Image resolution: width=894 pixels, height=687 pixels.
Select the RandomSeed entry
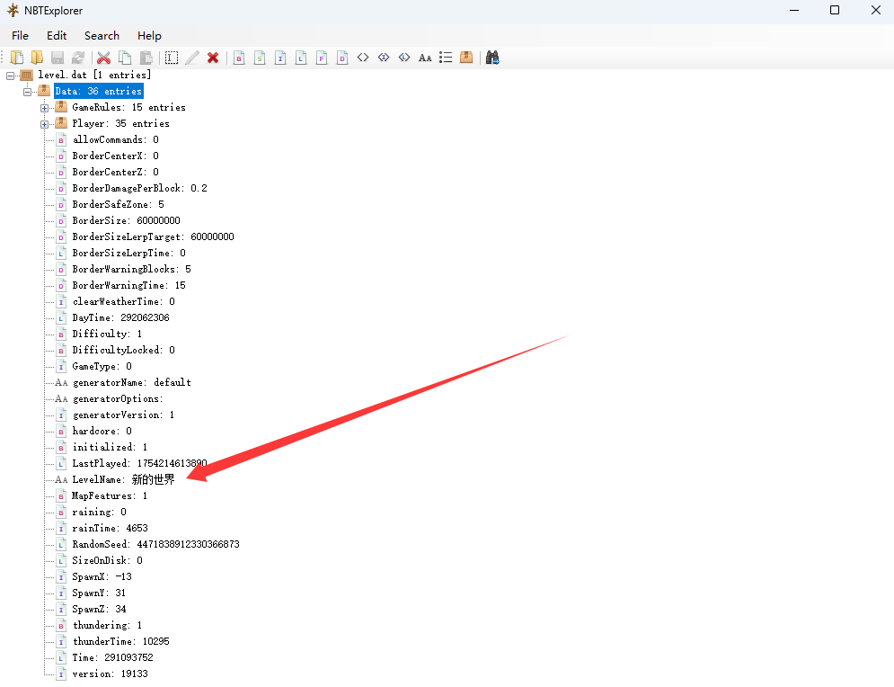(x=156, y=544)
